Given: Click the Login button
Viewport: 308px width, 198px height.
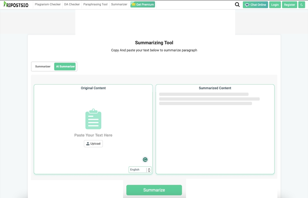Looking at the screenshot, I should pos(275,5).
